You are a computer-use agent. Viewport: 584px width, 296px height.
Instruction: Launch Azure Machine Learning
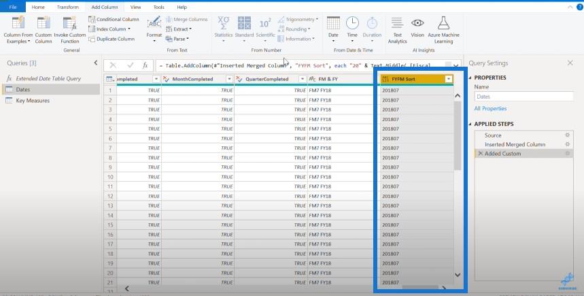[x=443, y=30]
